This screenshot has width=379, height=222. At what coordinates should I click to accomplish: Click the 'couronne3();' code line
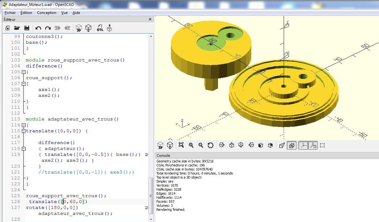point(44,37)
